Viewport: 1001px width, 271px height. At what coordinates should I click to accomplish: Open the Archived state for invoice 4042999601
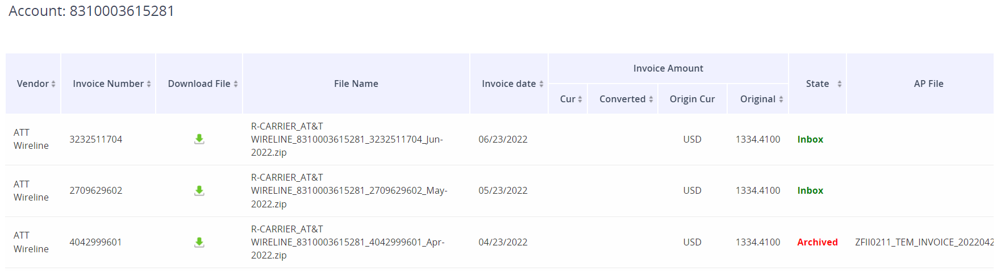point(818,242)
